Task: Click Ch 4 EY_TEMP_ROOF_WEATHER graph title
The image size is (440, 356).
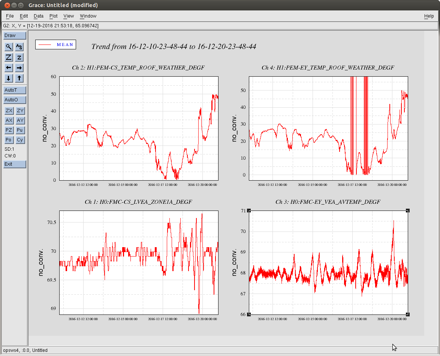Action: point(328,68)
